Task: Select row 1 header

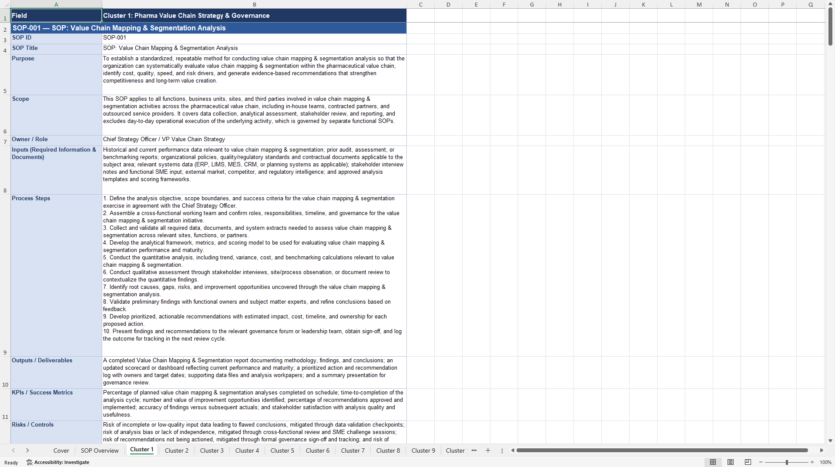Action: coord(5,15)
